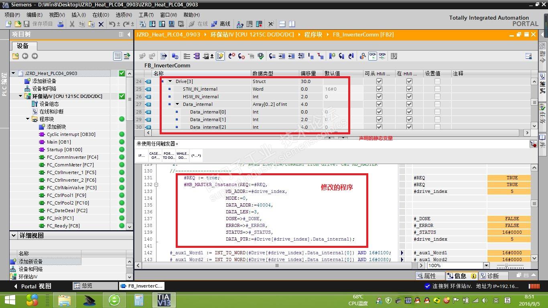Screen dimensions: 548x308
Task: Click the download to device icon
Action: pyautogui.click(x=153, y=24)
